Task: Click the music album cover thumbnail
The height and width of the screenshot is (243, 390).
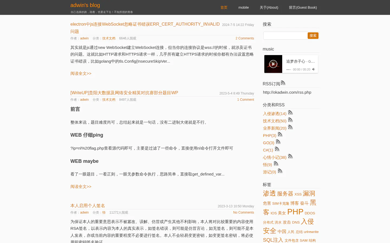Action: (273, 64)
